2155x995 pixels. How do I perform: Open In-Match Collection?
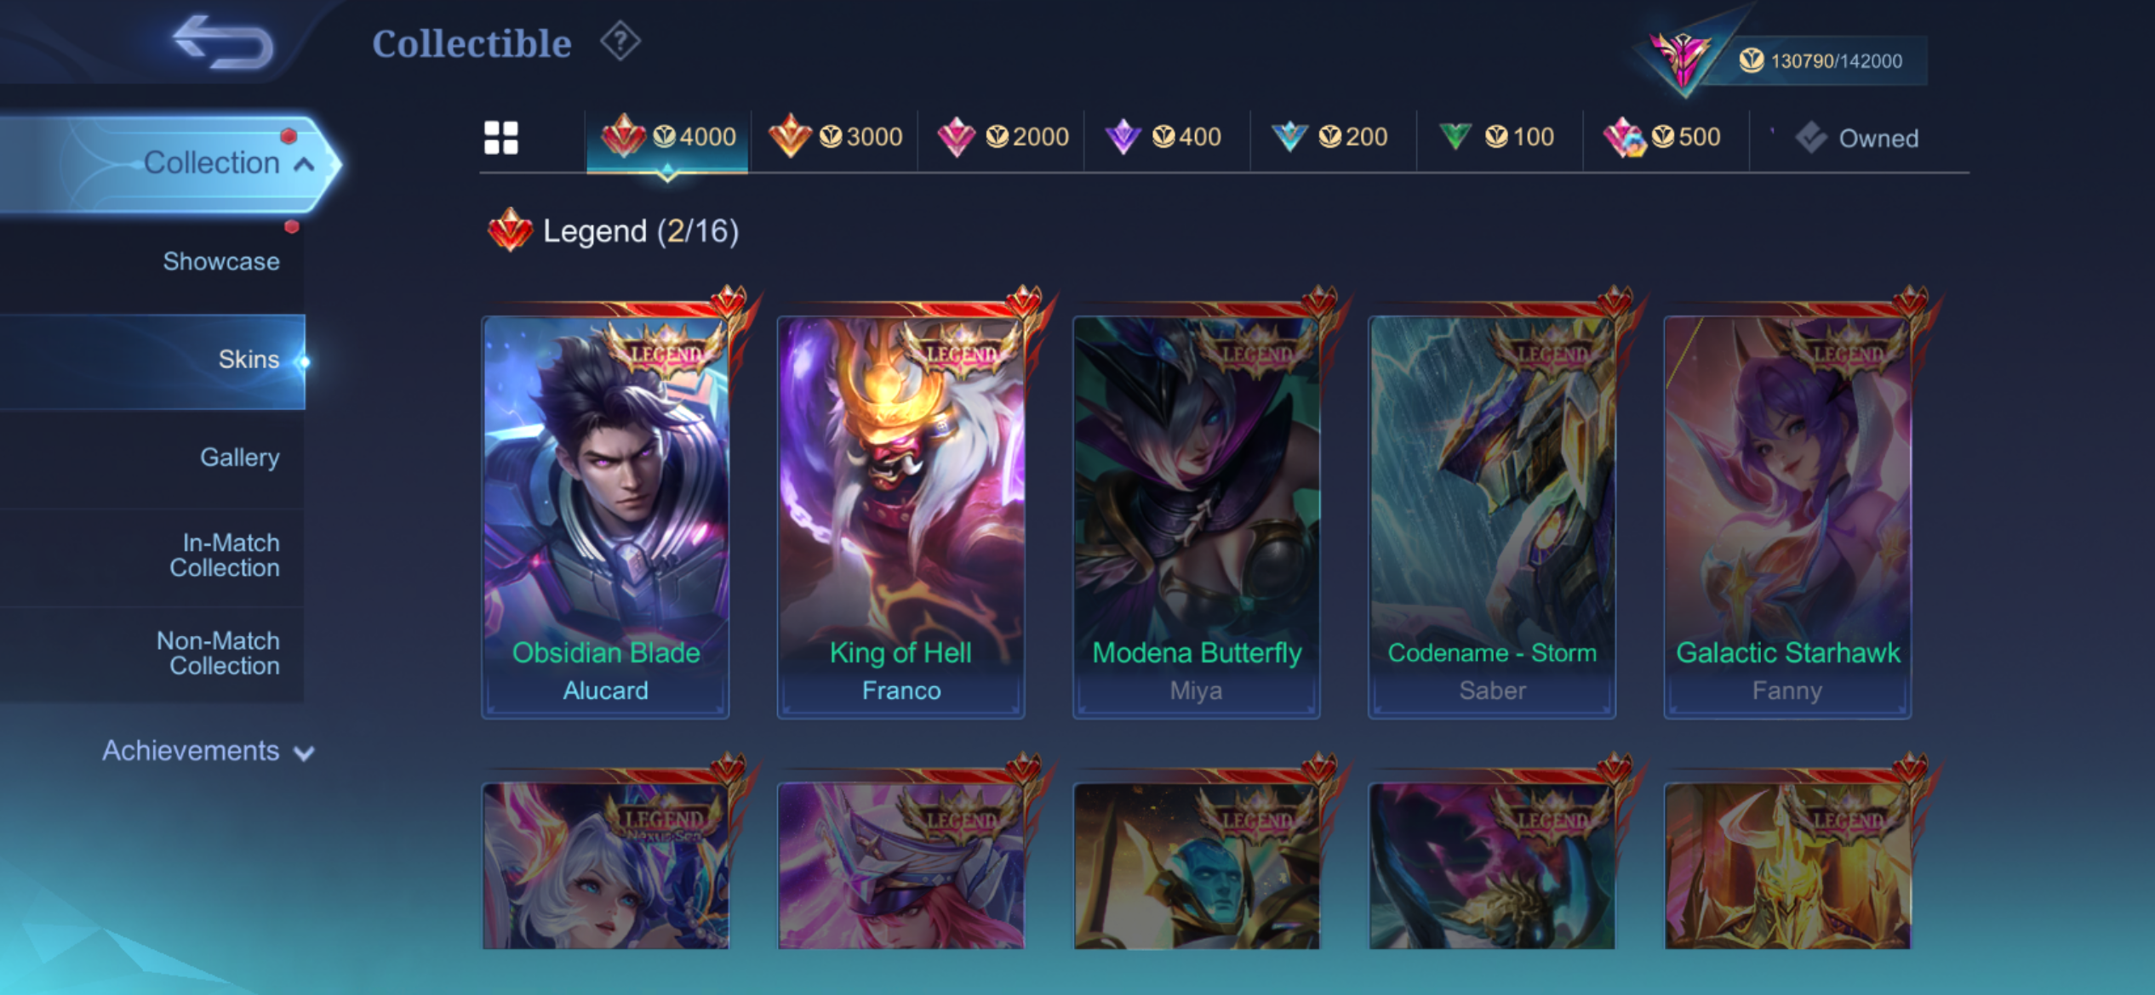(x=225, y=555)
